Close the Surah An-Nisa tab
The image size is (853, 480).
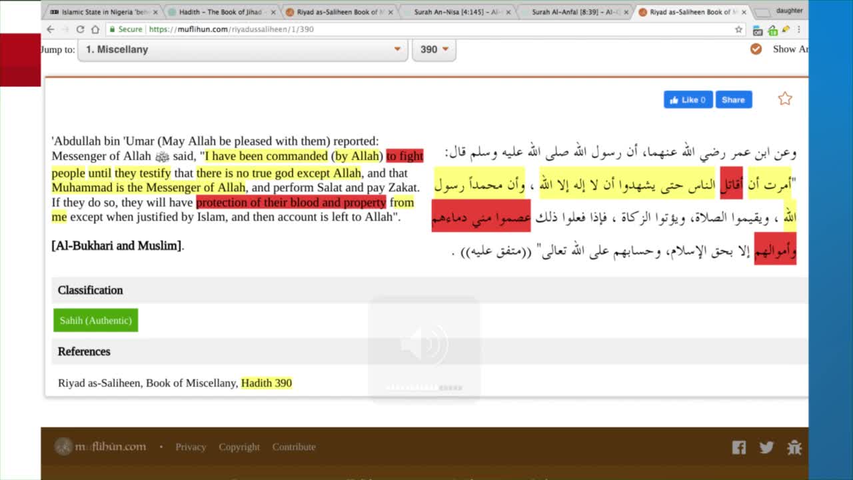click(x=508, y=12)
